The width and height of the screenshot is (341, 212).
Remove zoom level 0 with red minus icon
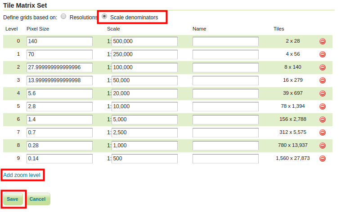pos(323,41)
